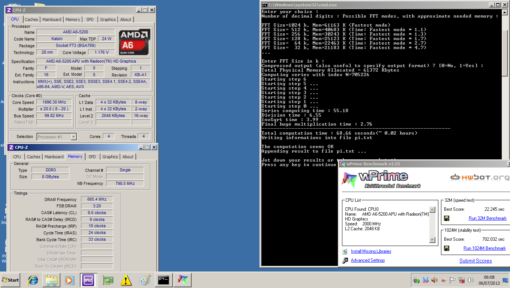Open the Start menu

[10, 280]
